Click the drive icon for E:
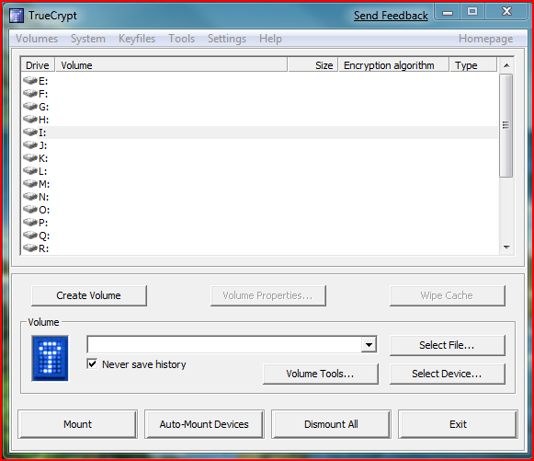The width and height of the screenshot is (534, 461). pos(30,81)
